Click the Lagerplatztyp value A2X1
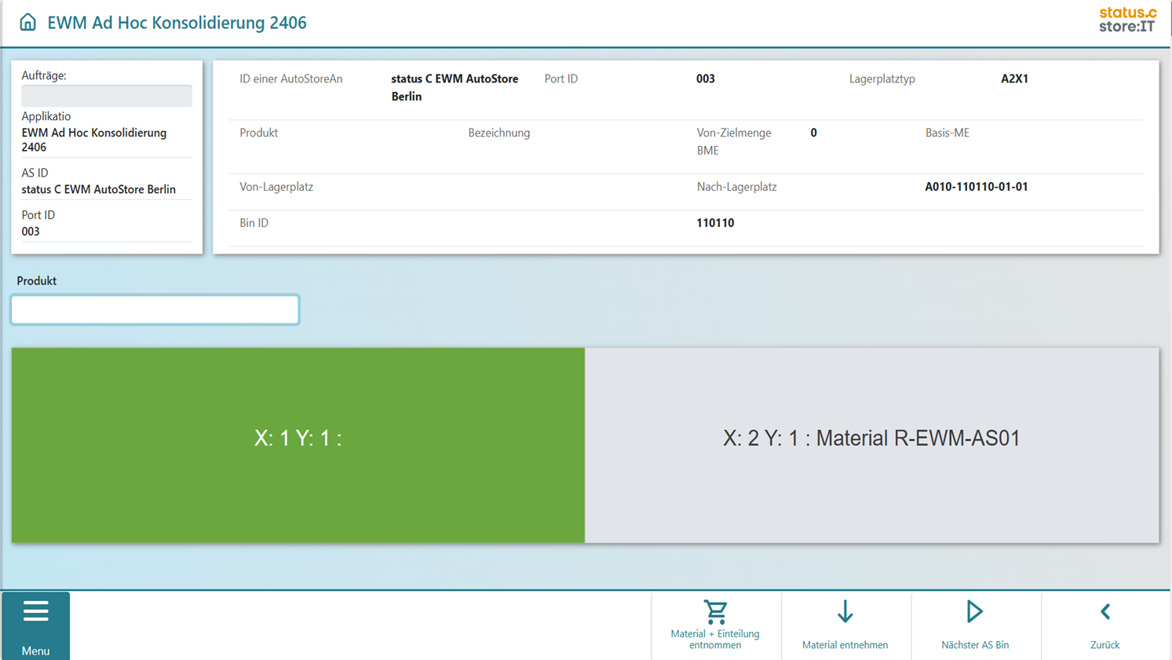This screenshot has height=660, width=1172. coord(1014,78)
